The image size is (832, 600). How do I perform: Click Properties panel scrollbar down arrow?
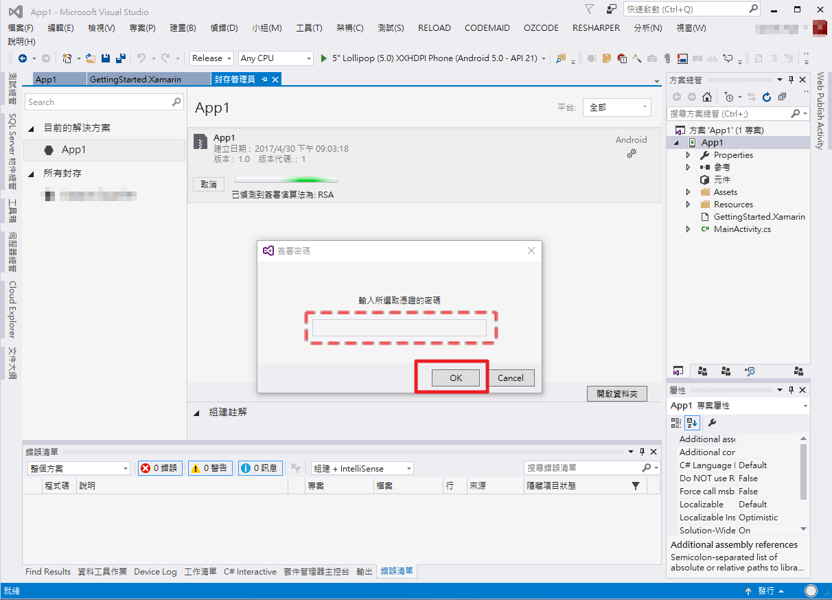click(x=804, y=529)
